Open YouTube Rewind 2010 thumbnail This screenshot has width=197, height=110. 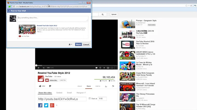tap(128, 45)
